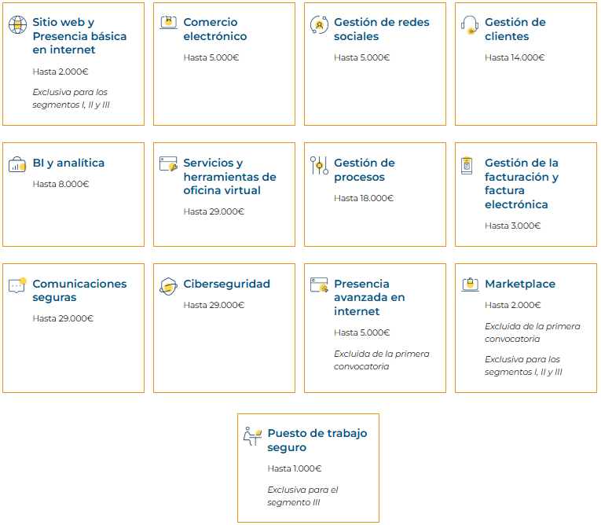The width and height of the screenshot is (601, 525).
Task: Click the Comunicaciones seguras chat bubble icon
Action: coord(17,285)
